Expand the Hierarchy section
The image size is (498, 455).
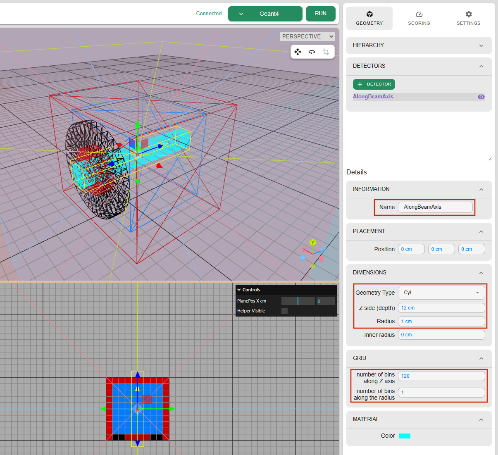[419, 45]
